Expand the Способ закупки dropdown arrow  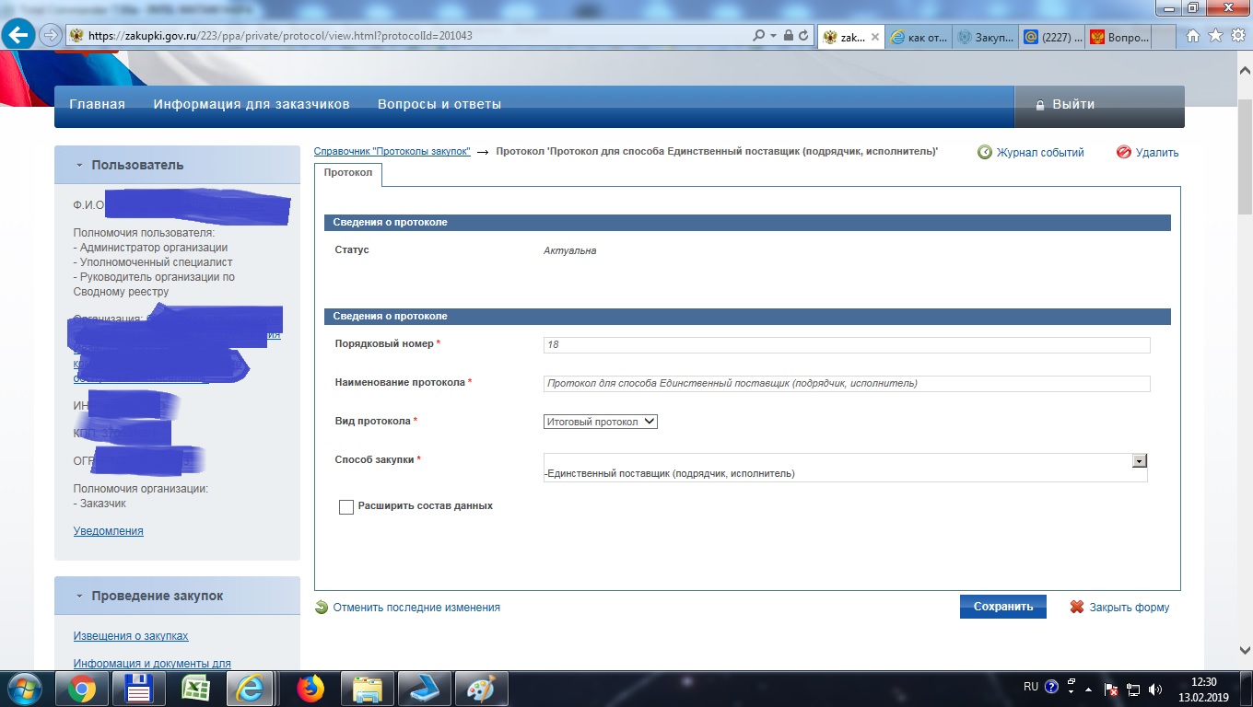tap(1139, 461)
